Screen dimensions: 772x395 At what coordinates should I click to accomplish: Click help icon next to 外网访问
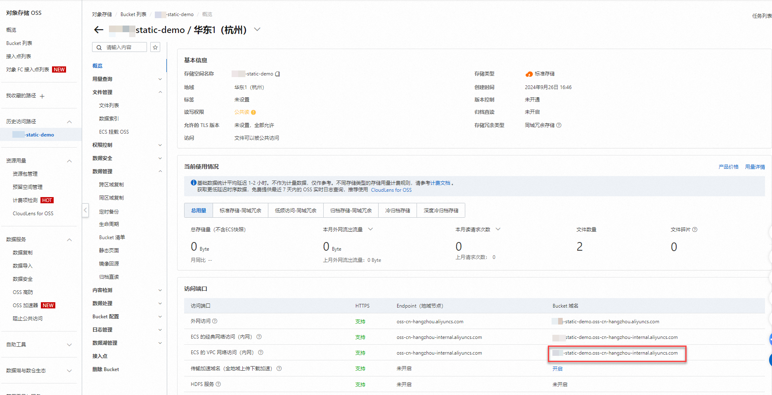tap(215, 321)
